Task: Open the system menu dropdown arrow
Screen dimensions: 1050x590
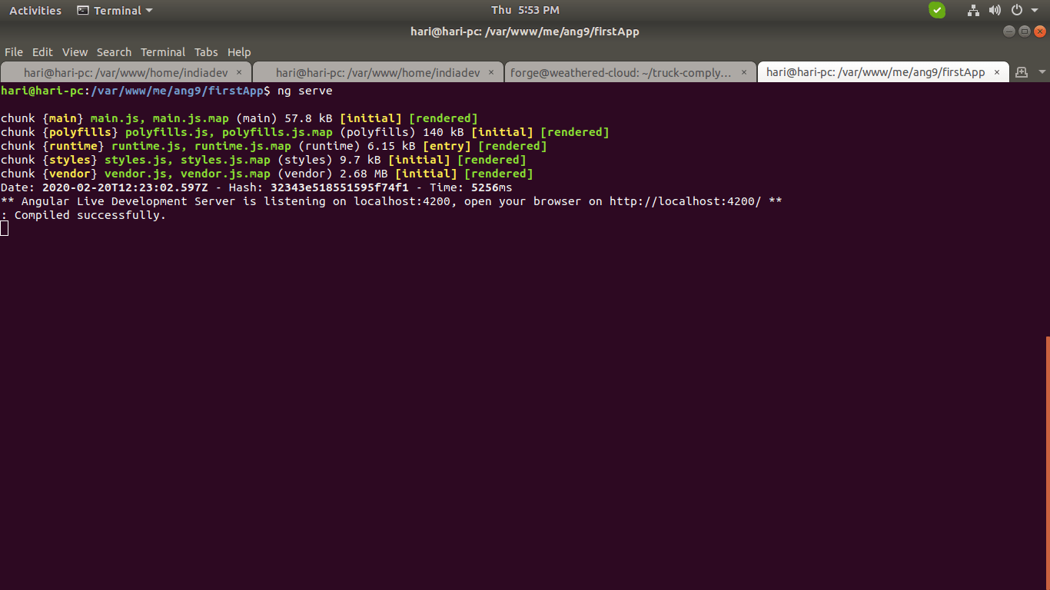Action: (1034, 10)
